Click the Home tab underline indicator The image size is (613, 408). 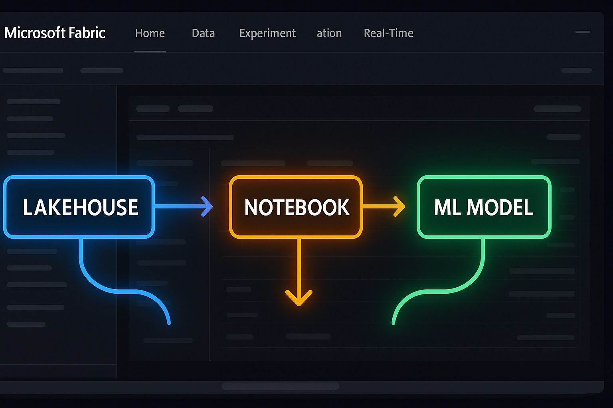tap(150, 51)
